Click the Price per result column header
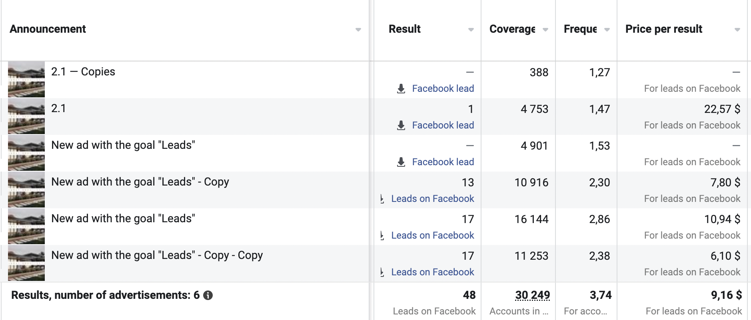The width and height of the screenshot is (751, 320). [663, 29]
